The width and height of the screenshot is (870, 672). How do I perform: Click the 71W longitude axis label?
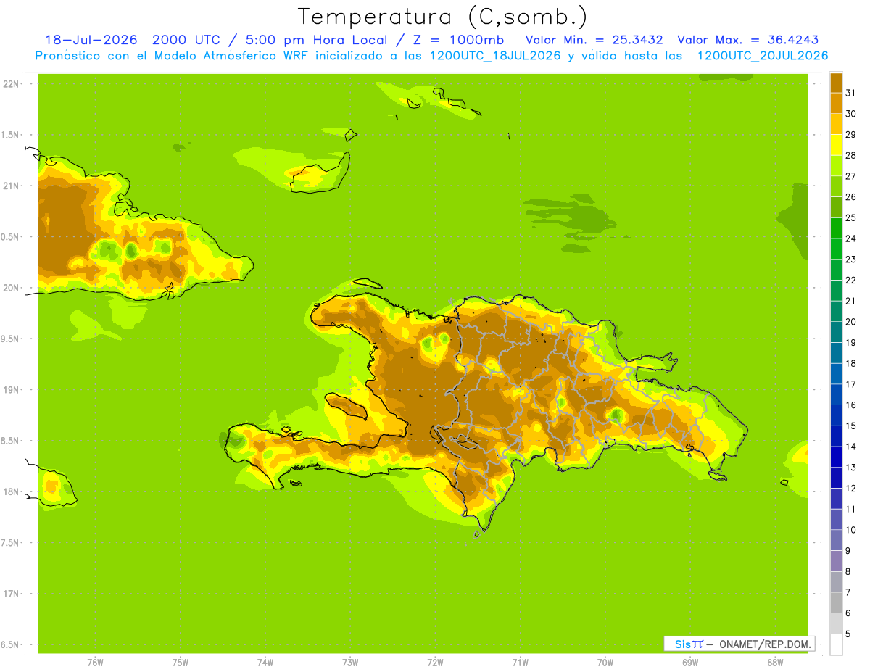[x=520, y=663]
